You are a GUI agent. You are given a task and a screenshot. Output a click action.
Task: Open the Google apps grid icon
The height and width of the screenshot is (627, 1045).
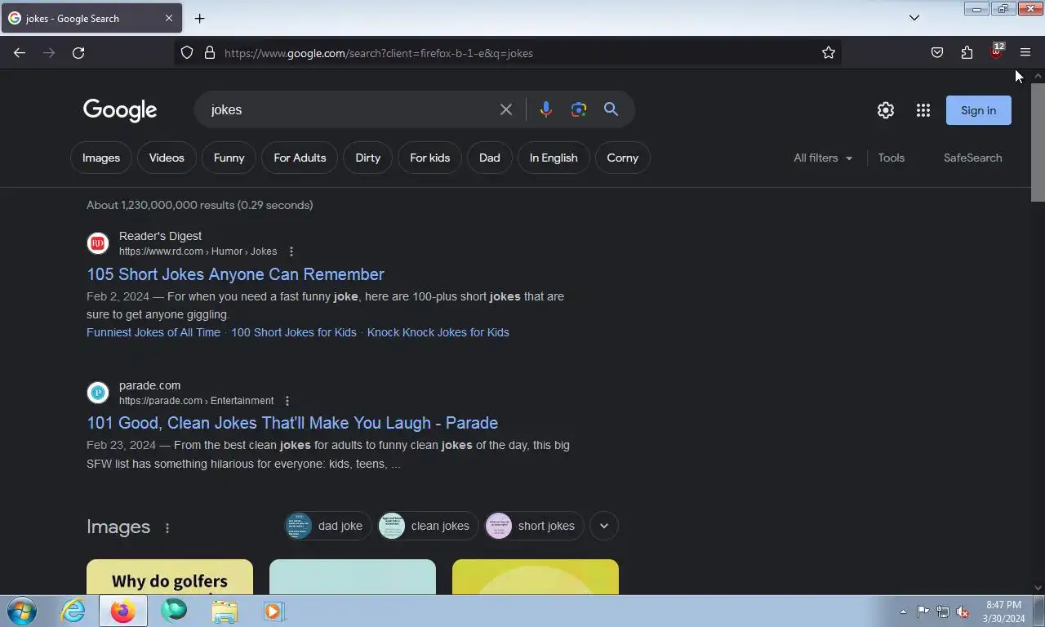(x=923, y=110)
